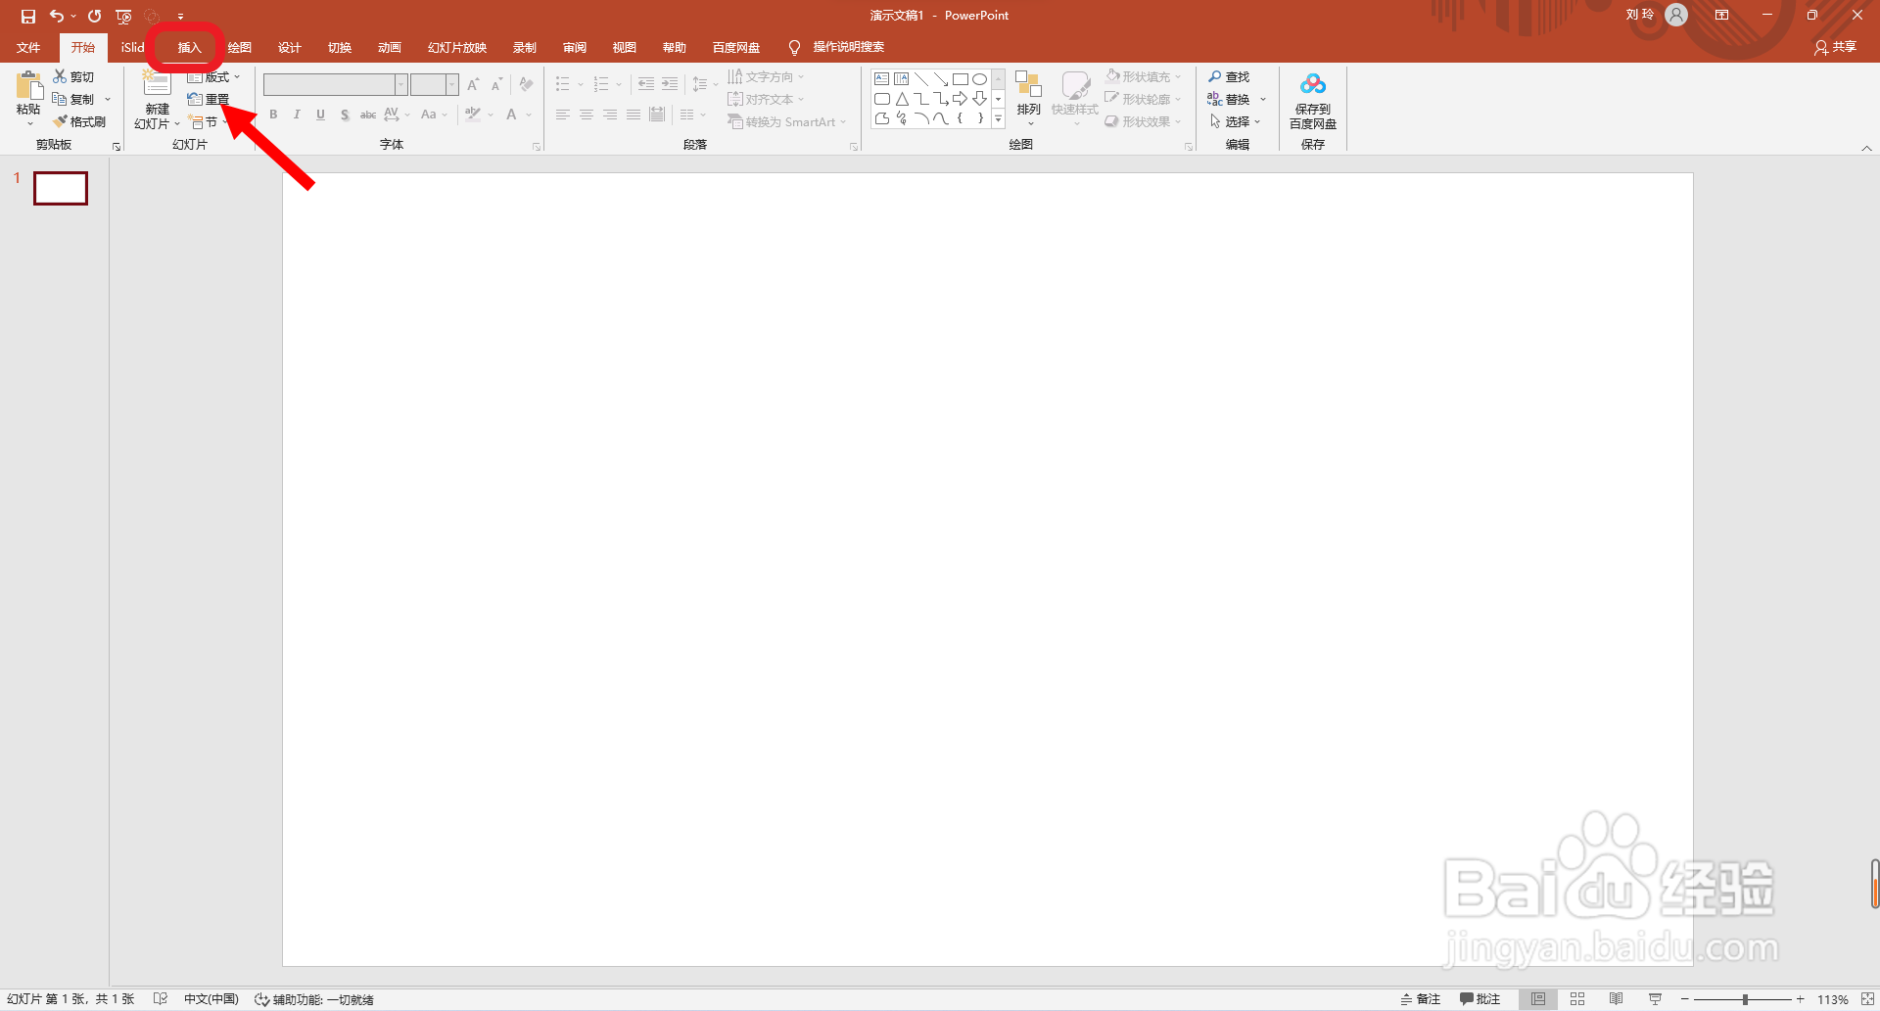Insert a text box shape
The image size is (1880, 1011).
[x=882, y=79]
